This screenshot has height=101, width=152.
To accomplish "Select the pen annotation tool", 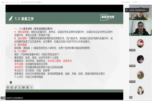I will 16,87.
